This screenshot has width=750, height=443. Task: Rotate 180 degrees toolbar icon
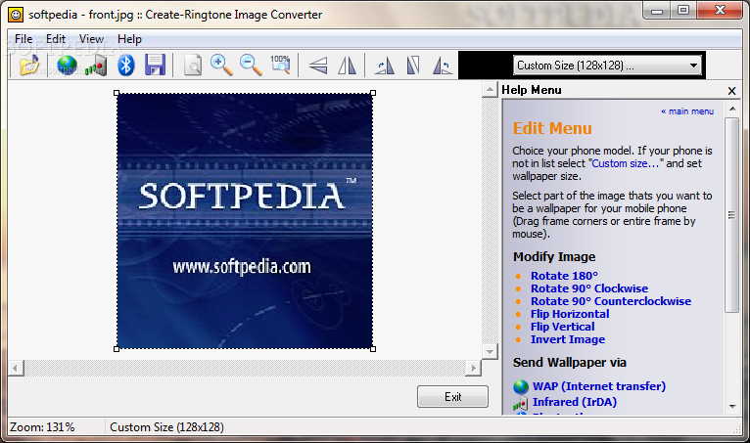(413, 65)
